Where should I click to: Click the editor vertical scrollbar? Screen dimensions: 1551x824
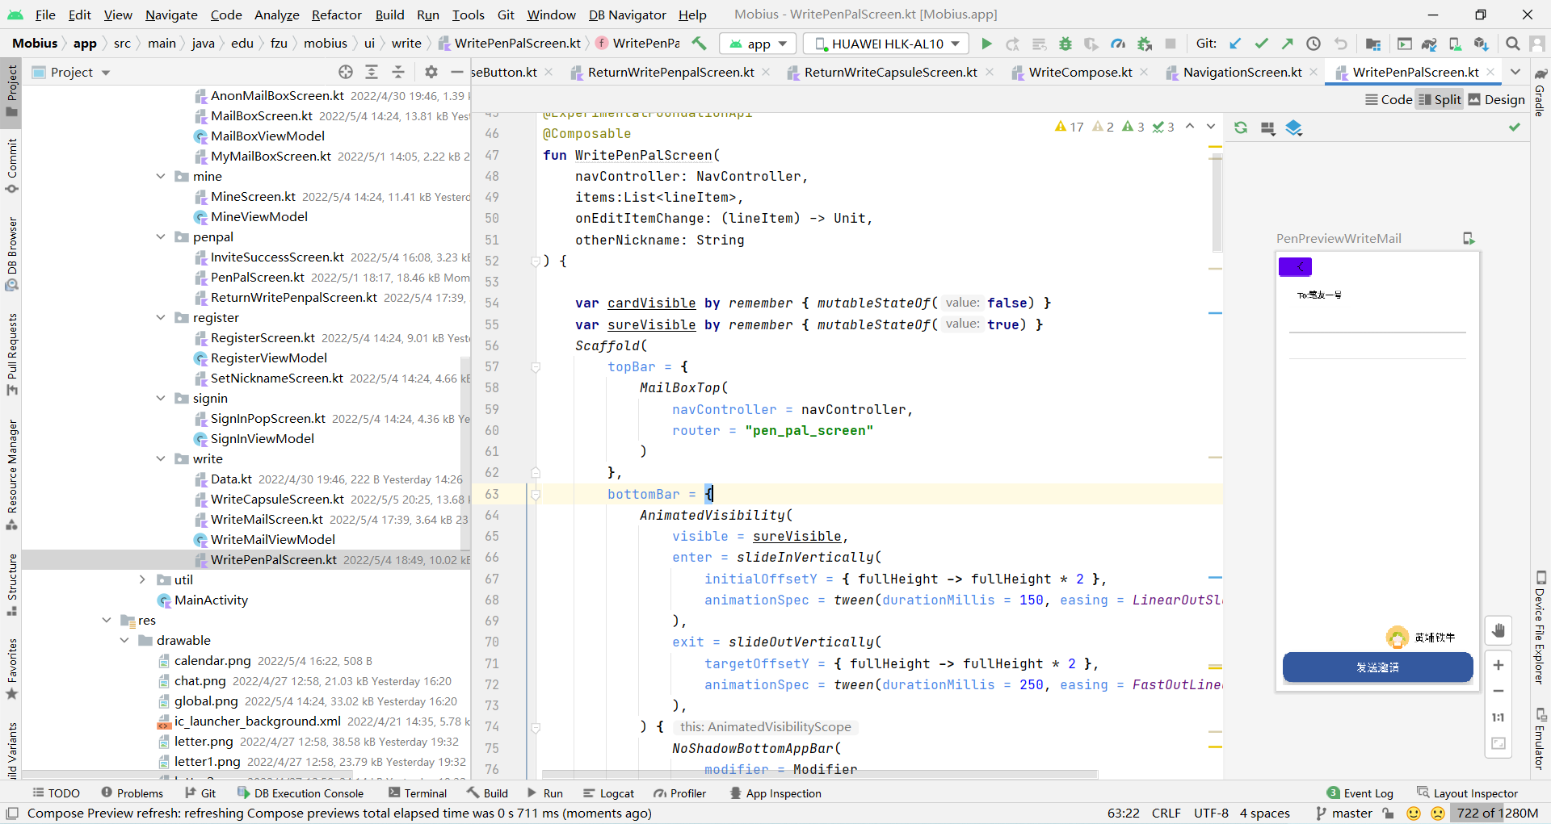click(x=1217, y=202)
